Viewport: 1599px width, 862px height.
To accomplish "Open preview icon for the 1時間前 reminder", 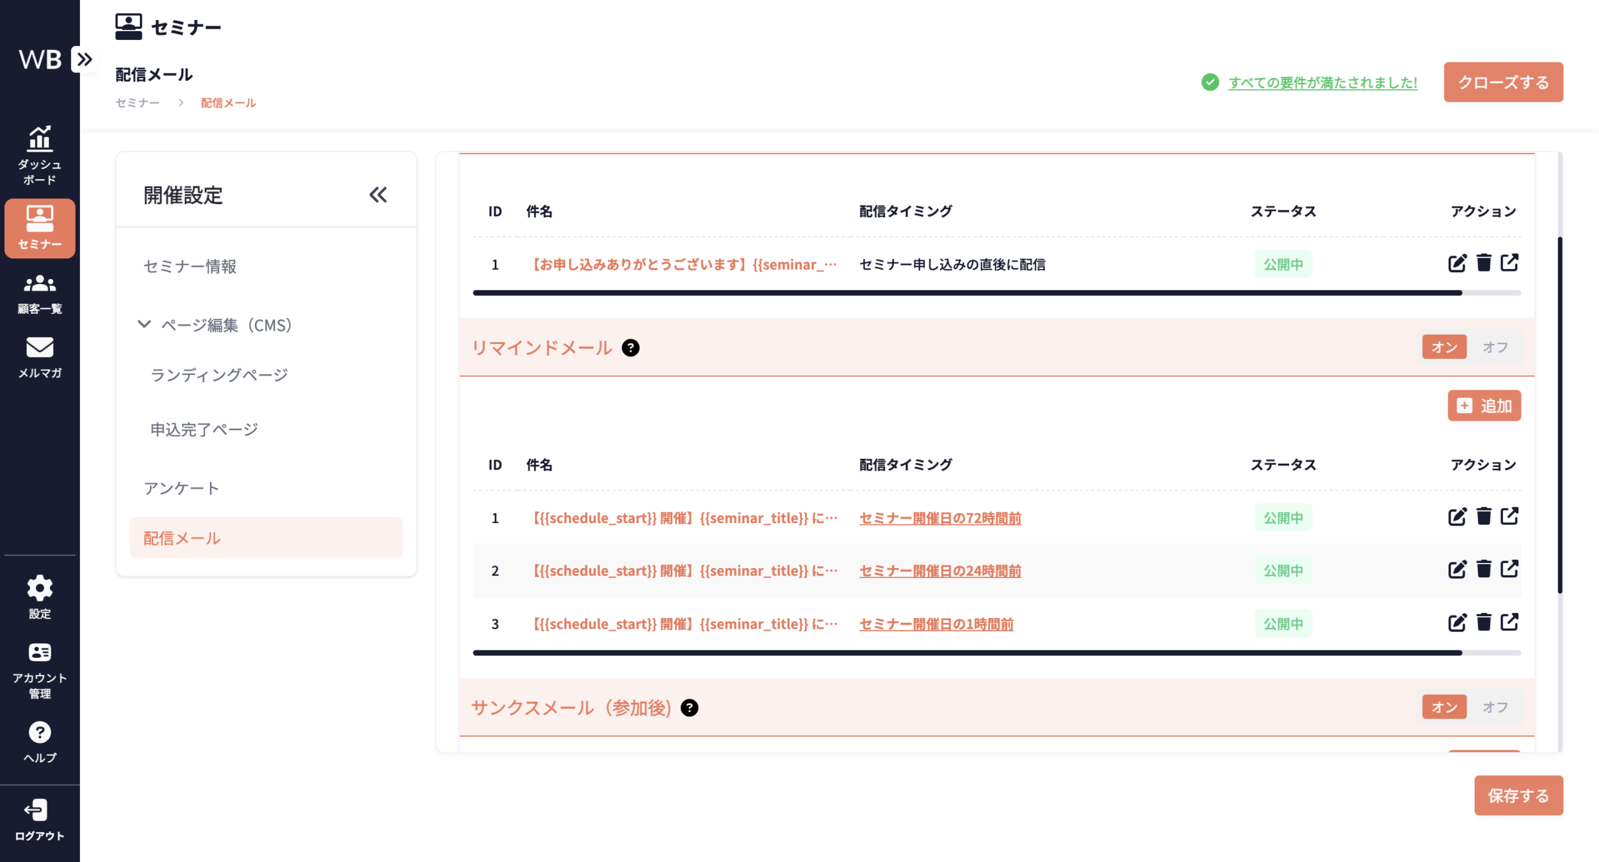I will tap(1510, 622).
